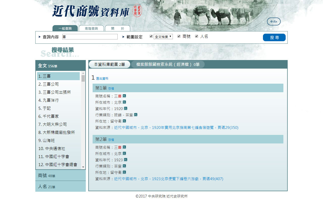Click search icon beside 商號名稱 in 第1筆
Image resolution: width=323 pixels, height=201 pixels.
pyautogui.click(x=124, y=96)
